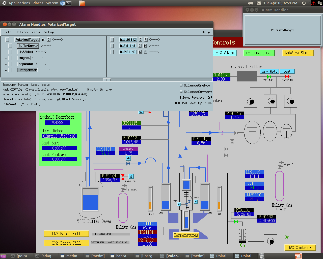The height and width of the screenshot is (259, 323).
Task: Select haPI91140 channel label
Action: pos(128,52)
